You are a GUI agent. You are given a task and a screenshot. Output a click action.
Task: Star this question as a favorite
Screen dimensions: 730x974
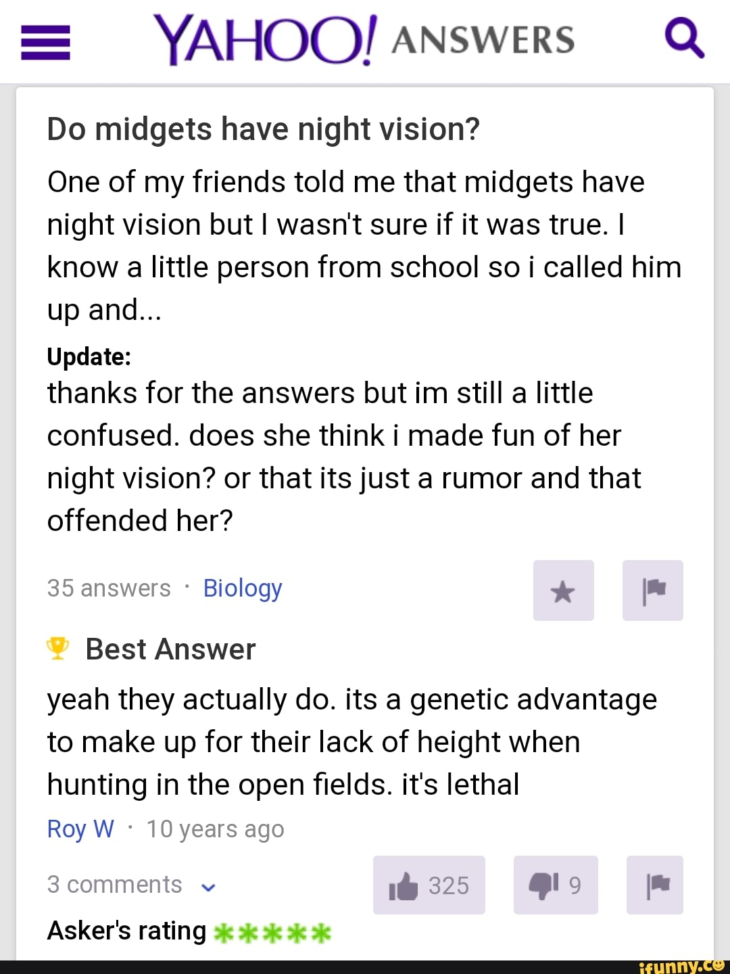pyautogui.click(x=563, y=590)
